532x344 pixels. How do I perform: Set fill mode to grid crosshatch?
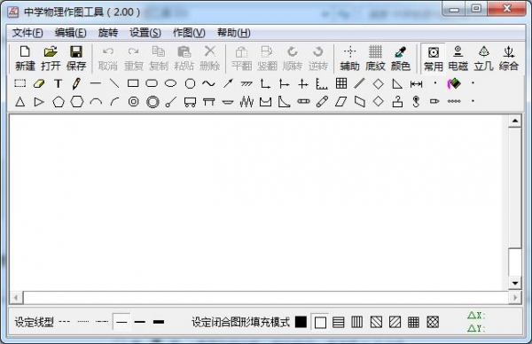click(x=413, y=322)
